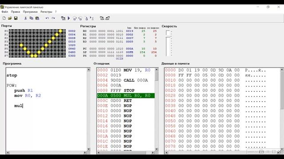Click the last ROM toolbar icon
Viewport: 284px width, 159px height.
point(107,18)
